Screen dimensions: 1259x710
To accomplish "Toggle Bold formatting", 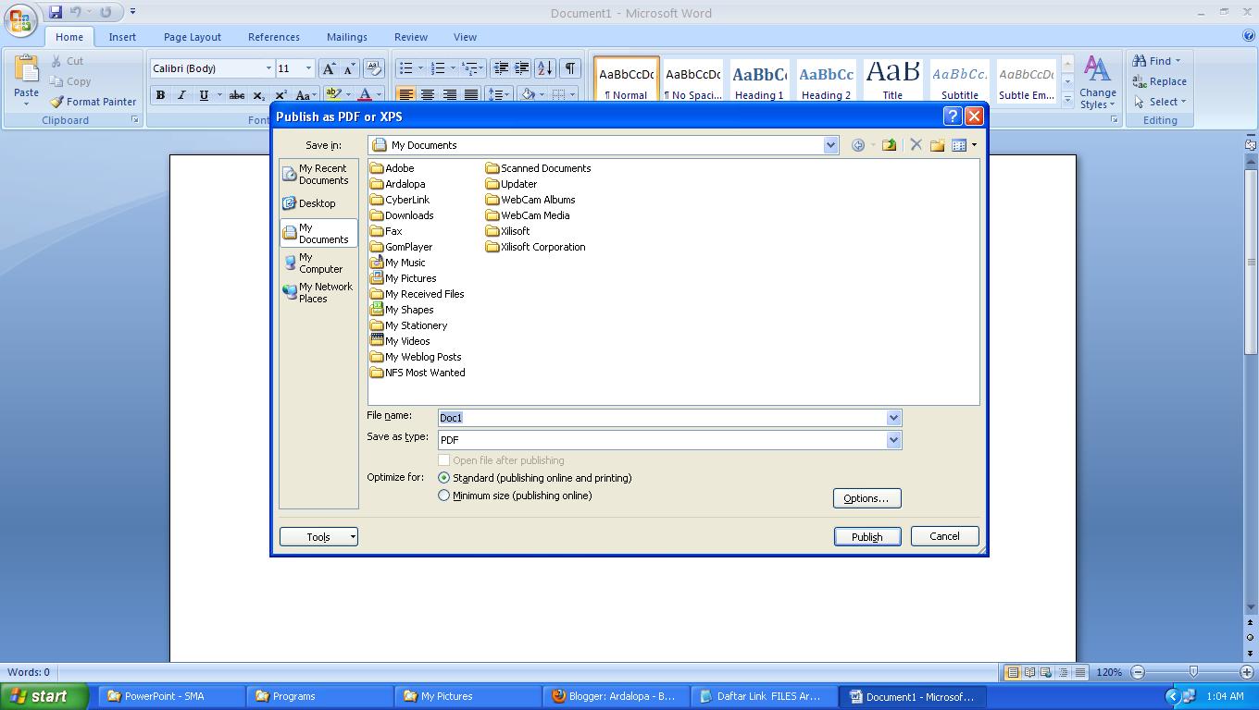I will 160,95.
